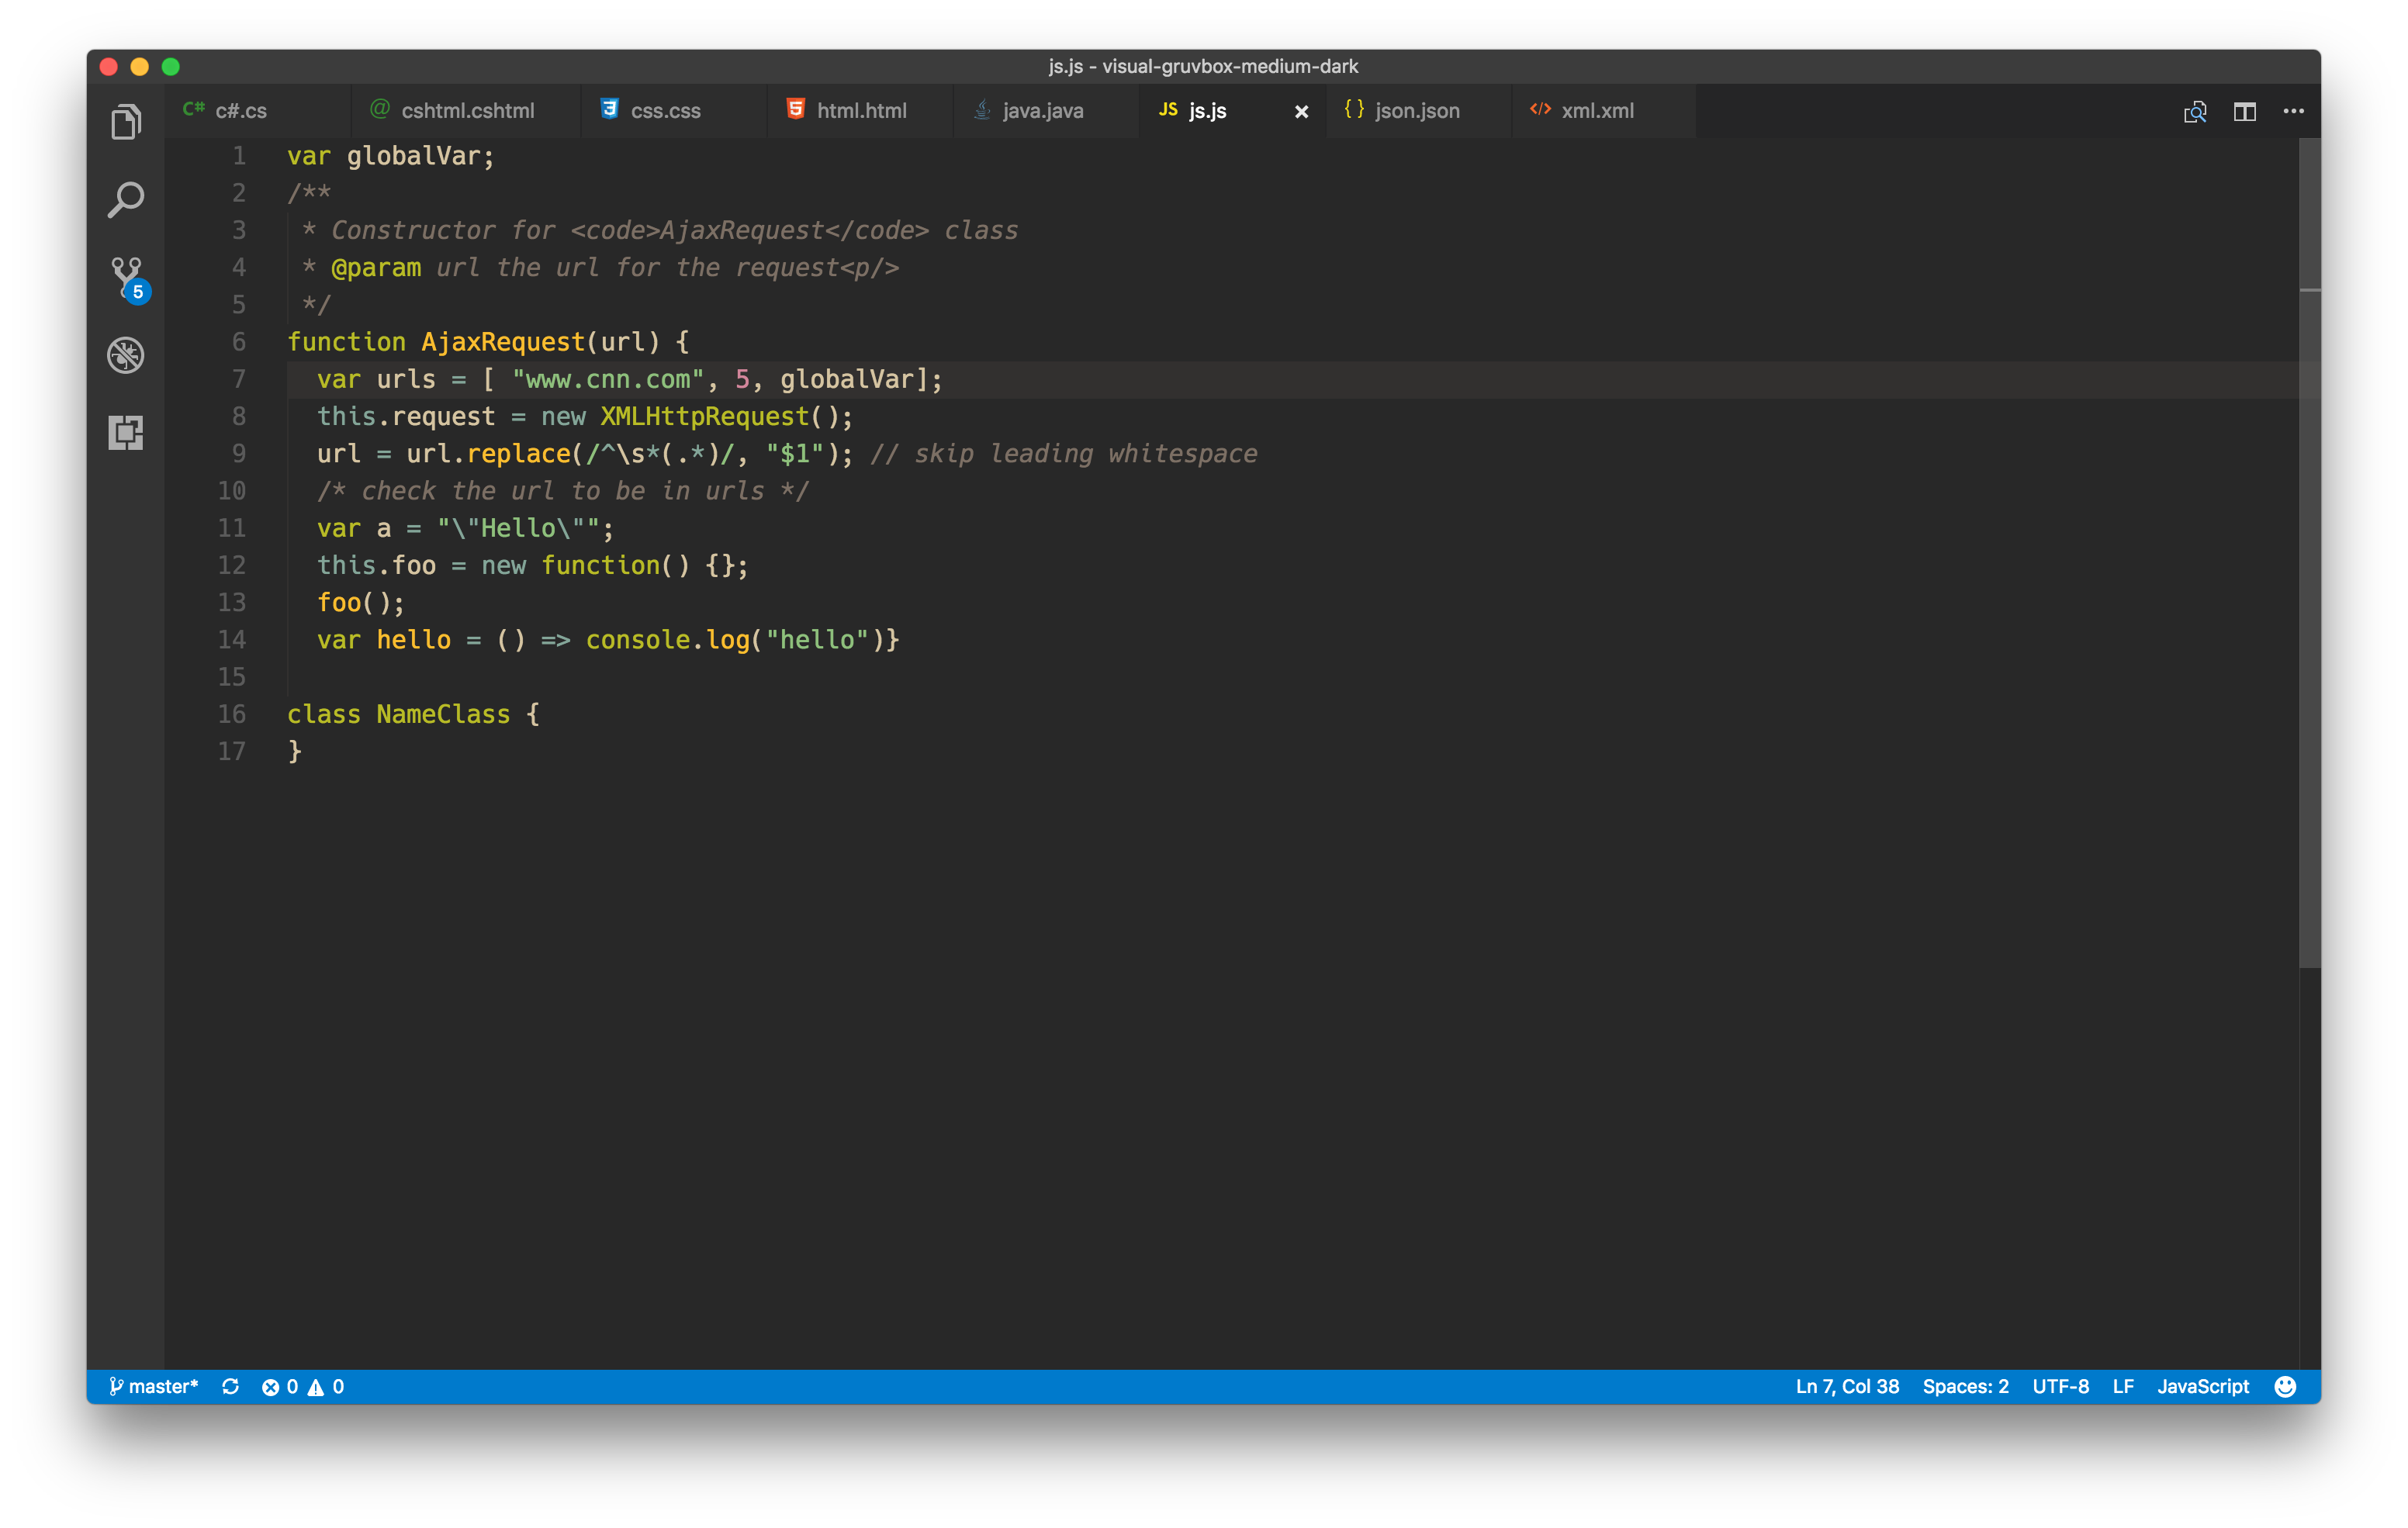
Task: Open the Explorer files view
Action: pyautogui.click(x=126, y=122)
